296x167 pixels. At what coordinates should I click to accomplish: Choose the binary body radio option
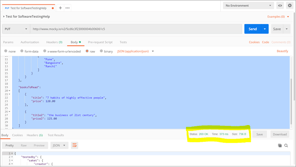click(101, 51)
